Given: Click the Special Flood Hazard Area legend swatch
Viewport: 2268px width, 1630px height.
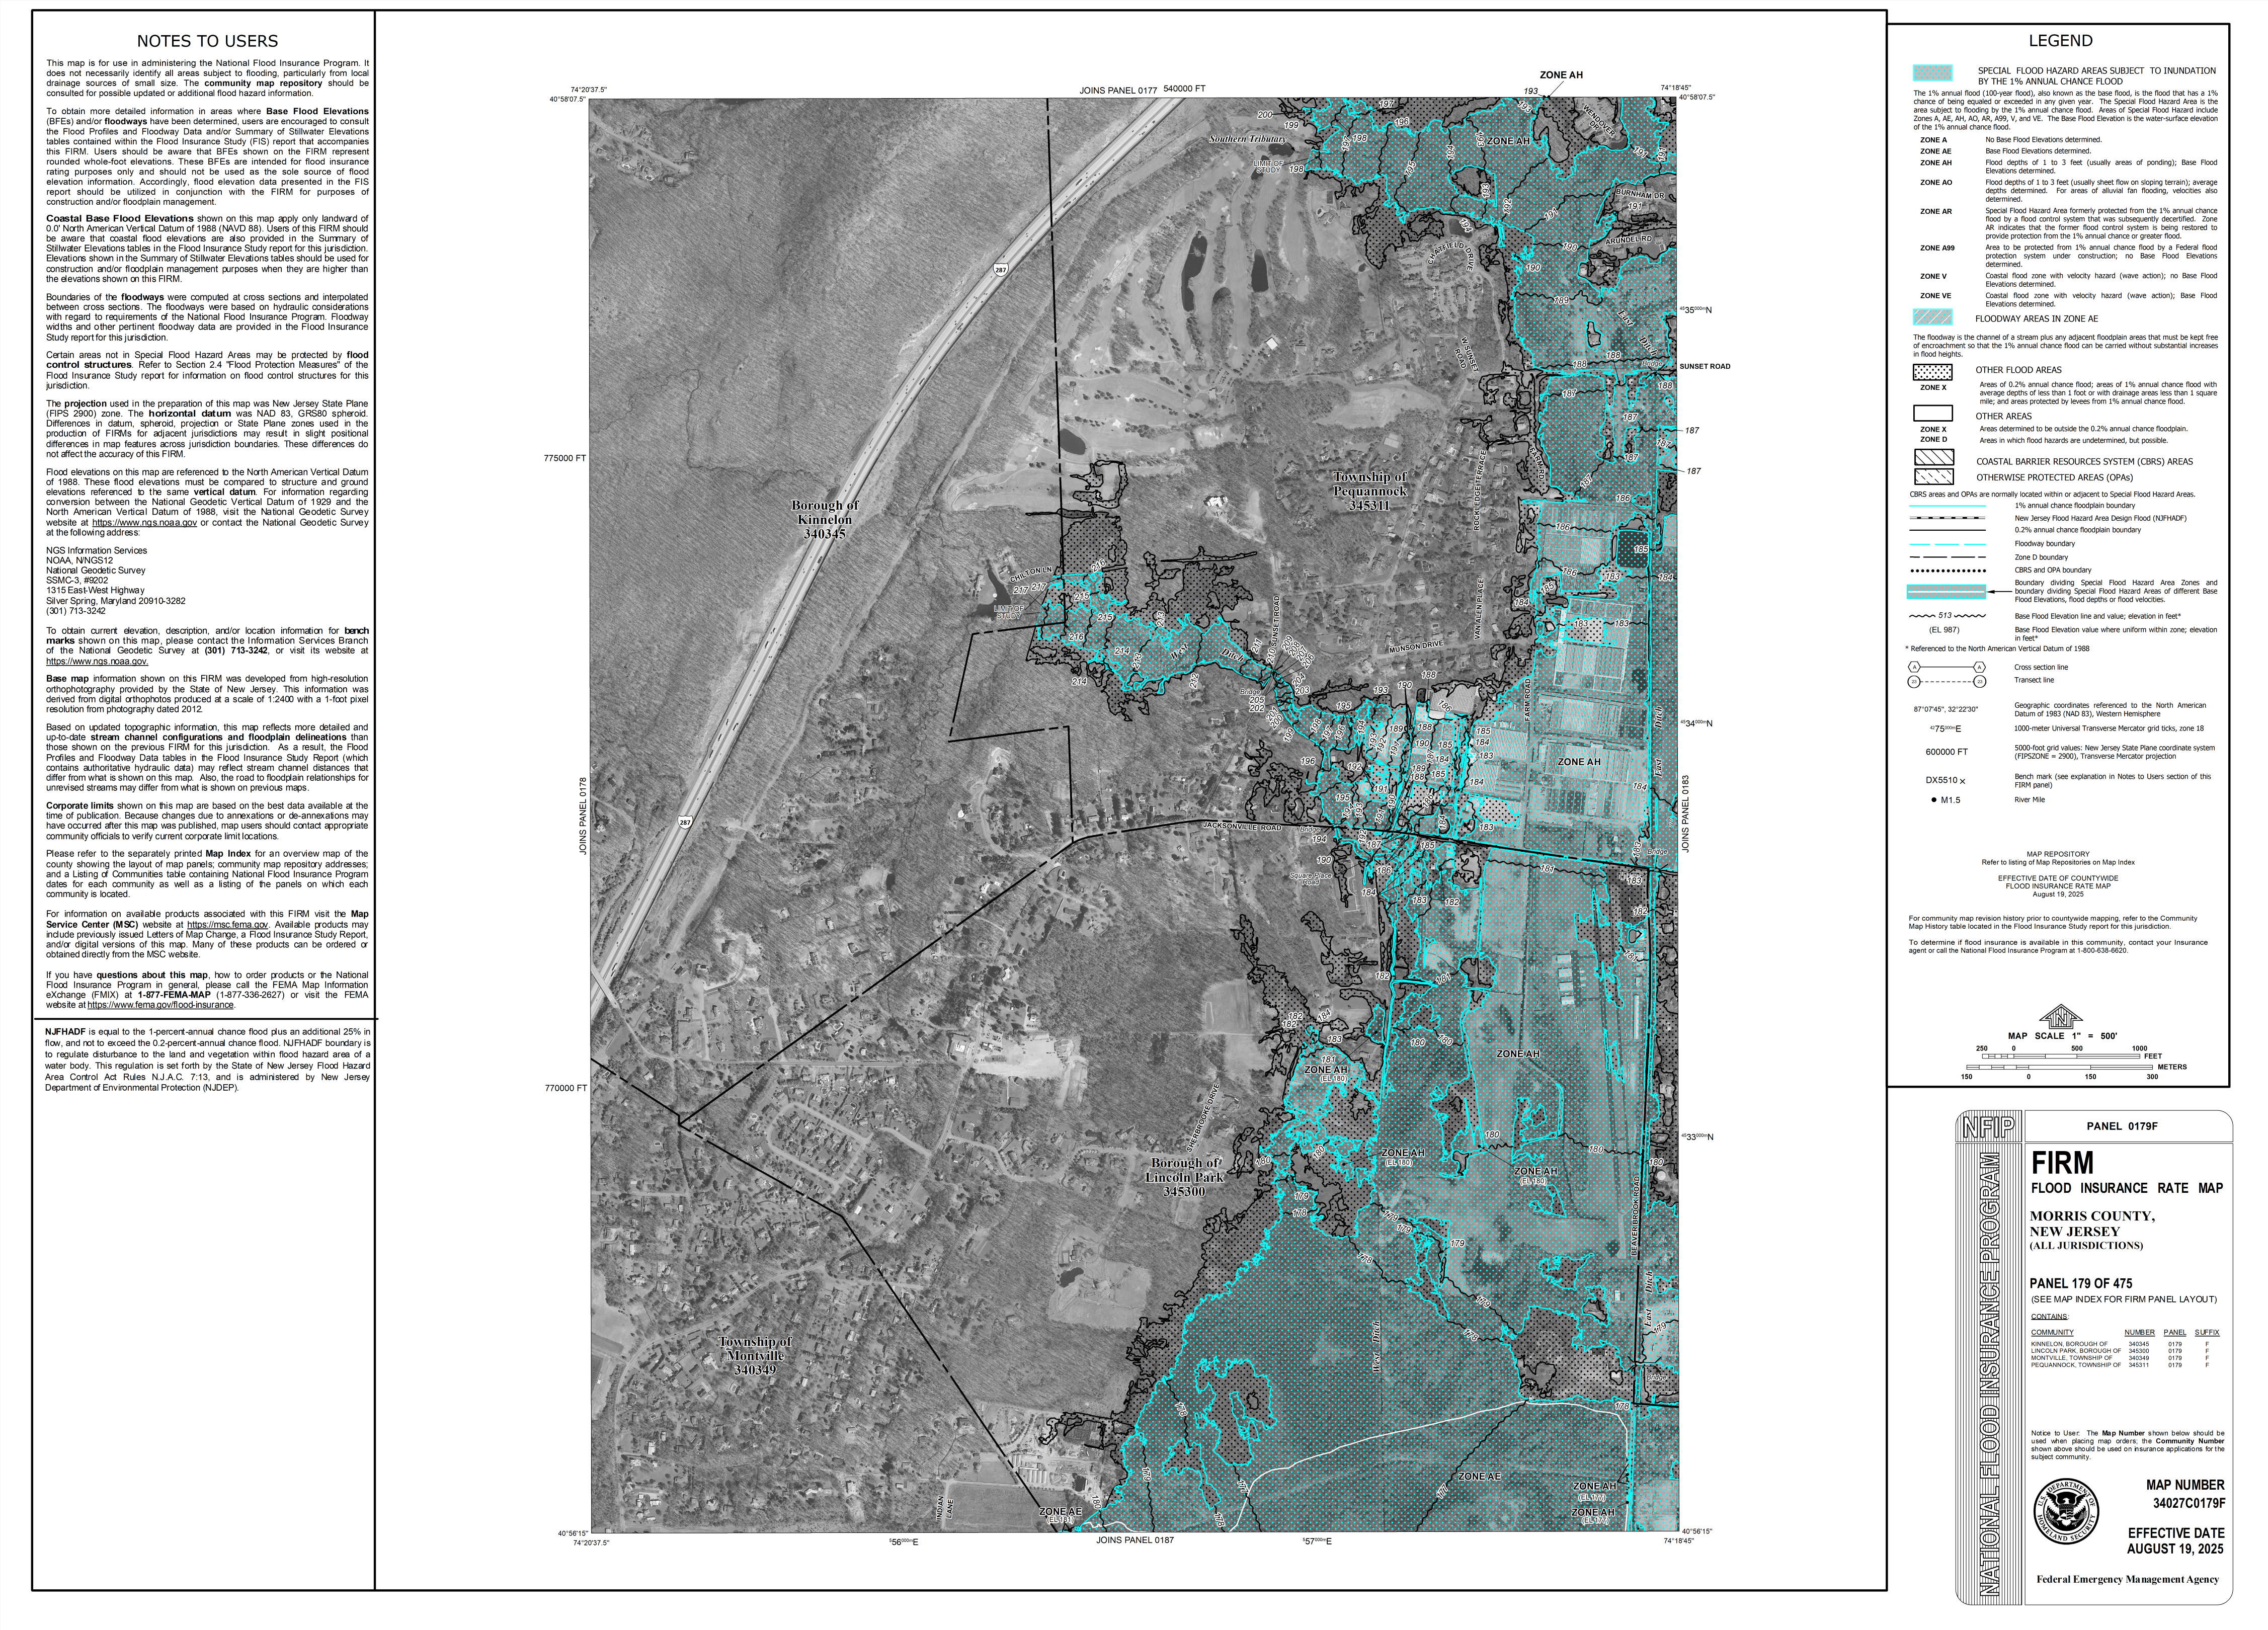Looking at the screenshot, I should [x=1932, y=73].
